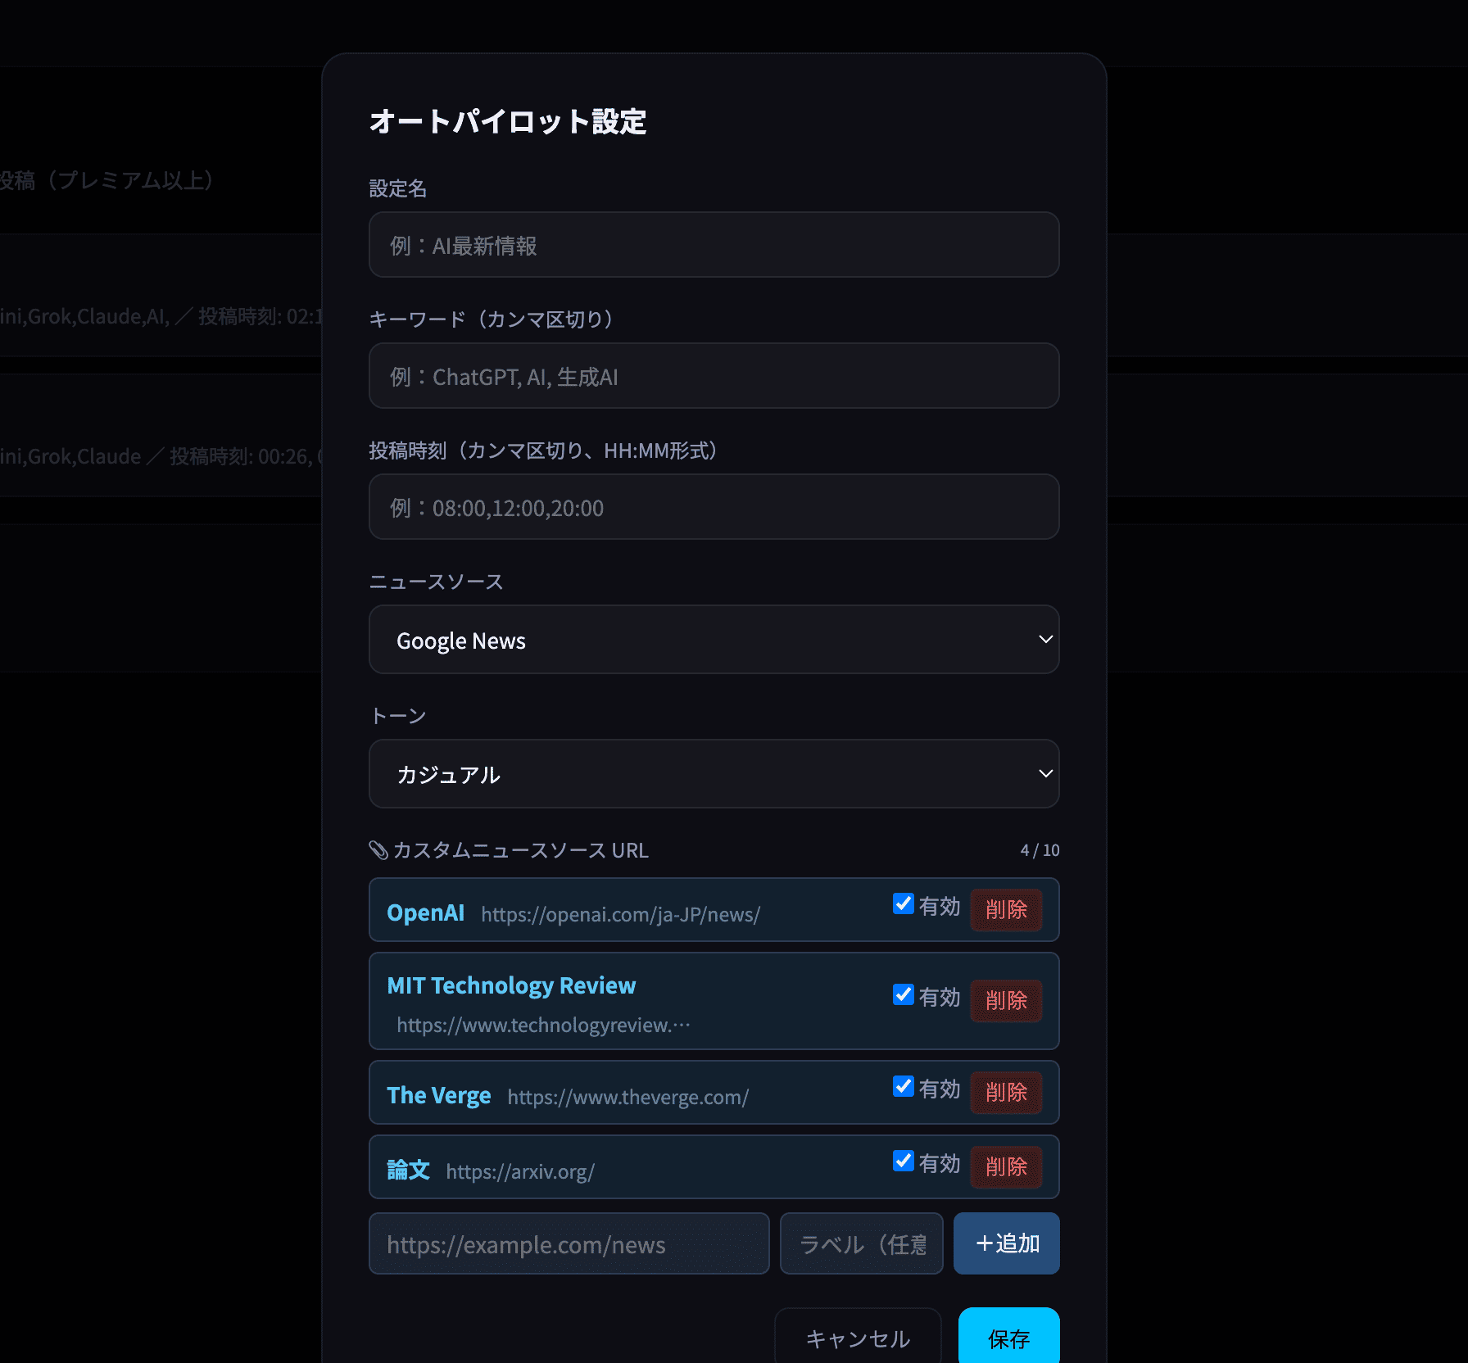Expand the トーン dropdown showing カジュアル

point(714,774)
